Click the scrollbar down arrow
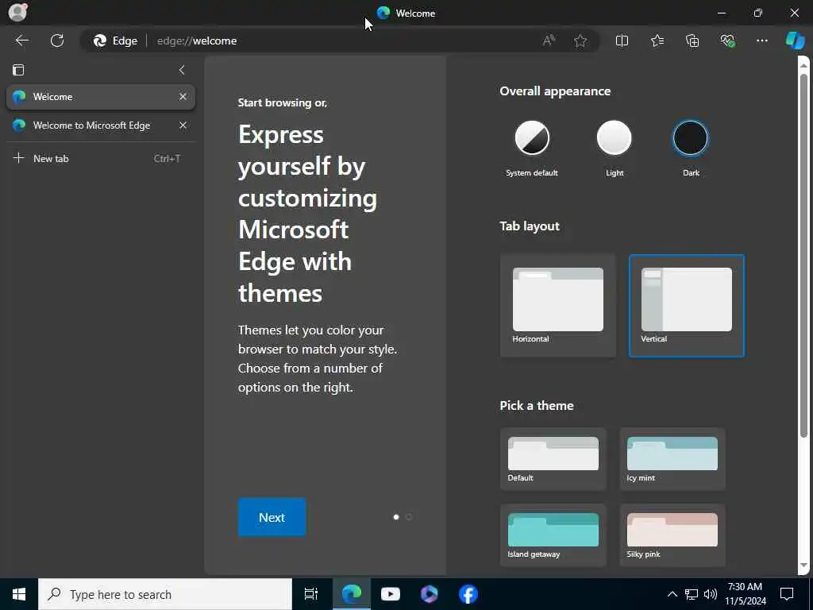The width and height of the screenshot is (813, 610). click(803, 566)
